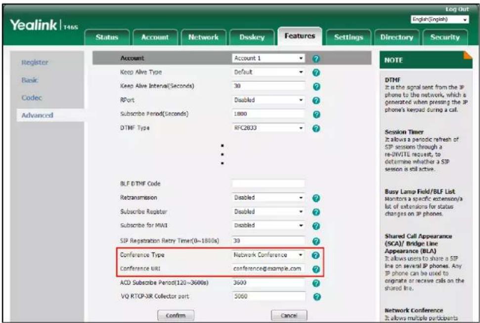Expand Conference Type dropdown
Image resolution: width=480 pixels, height=323 pixels.
click(x=268, y=255)
